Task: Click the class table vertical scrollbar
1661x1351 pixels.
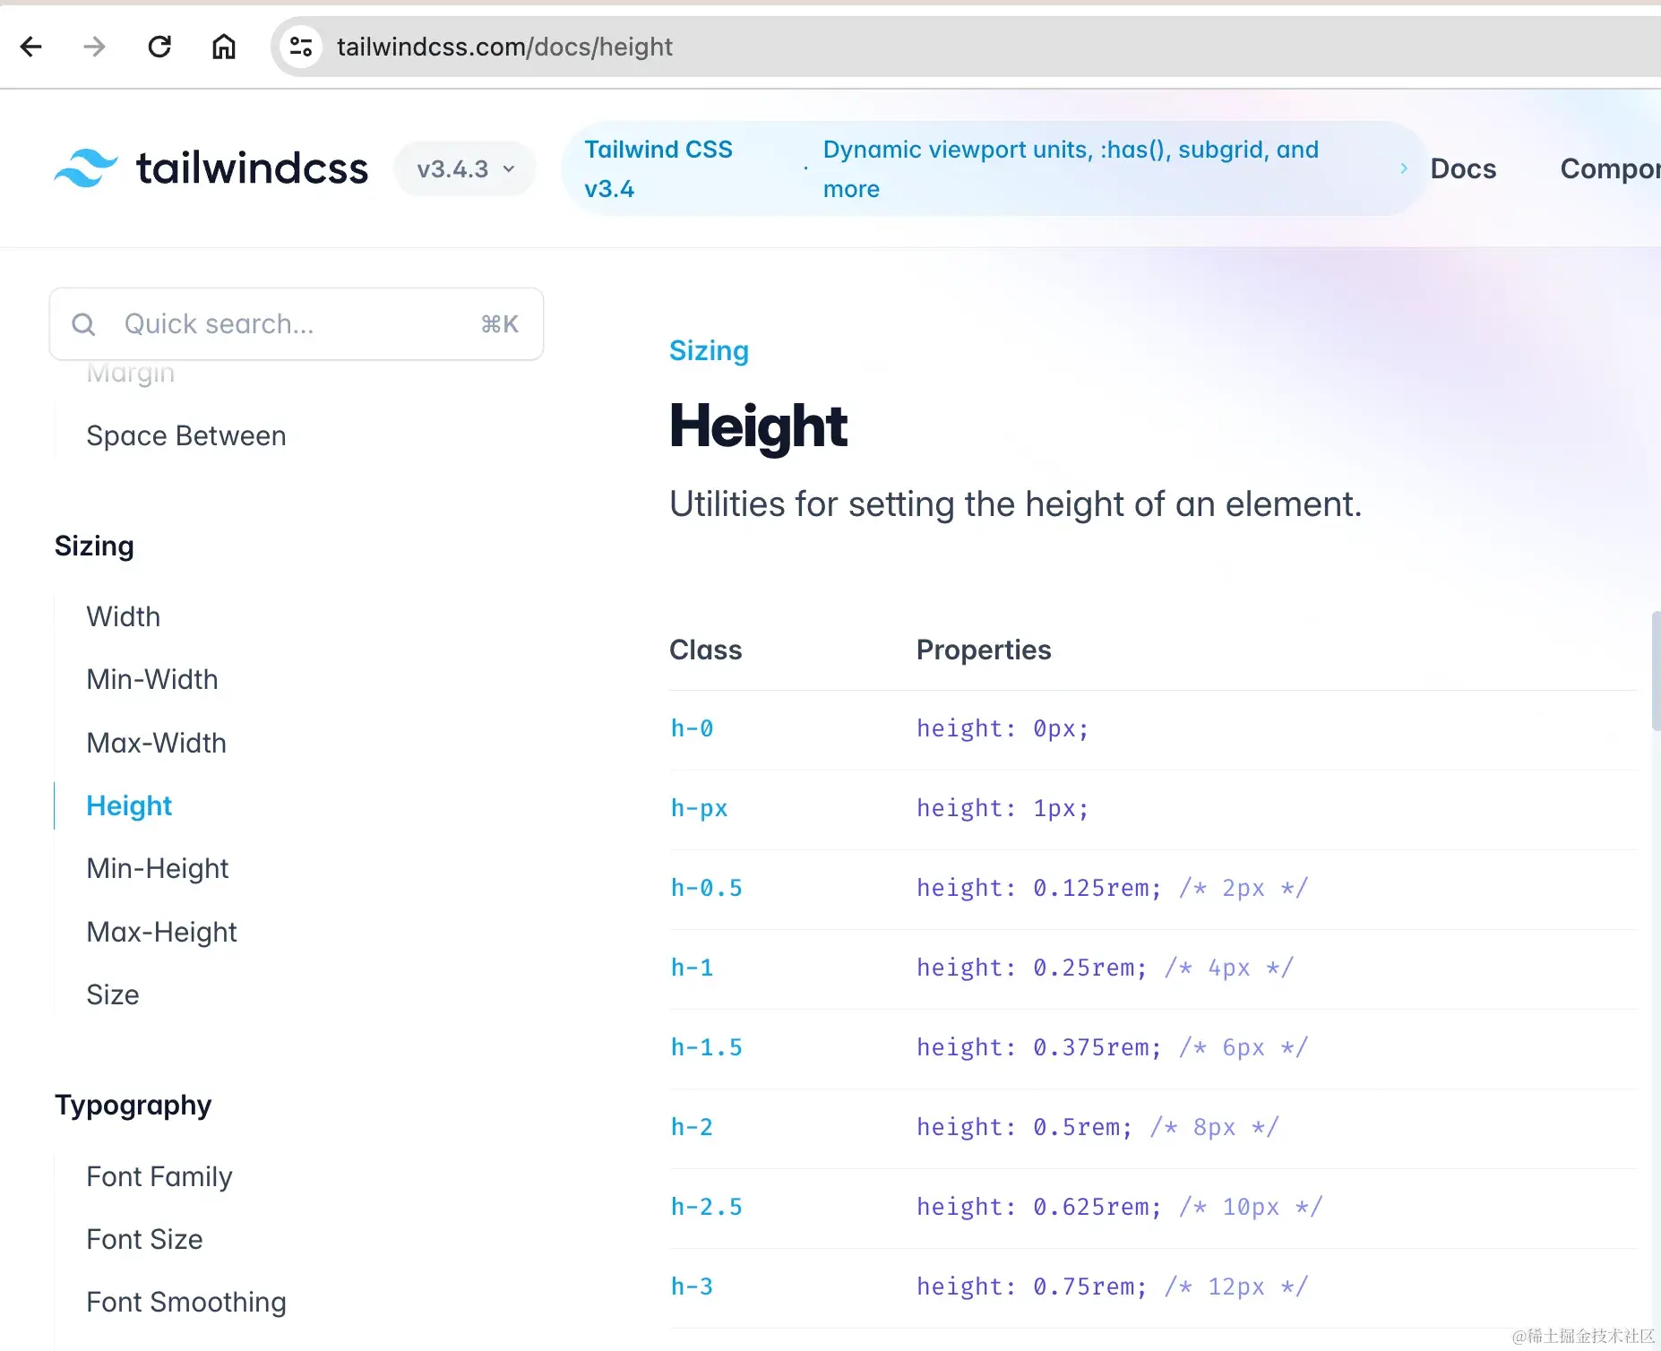Action: click(x=1656, y=671)
